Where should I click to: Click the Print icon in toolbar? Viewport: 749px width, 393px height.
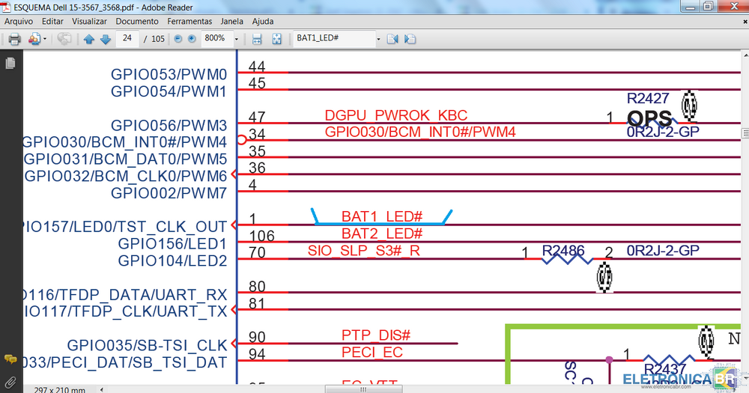(14, 39)
